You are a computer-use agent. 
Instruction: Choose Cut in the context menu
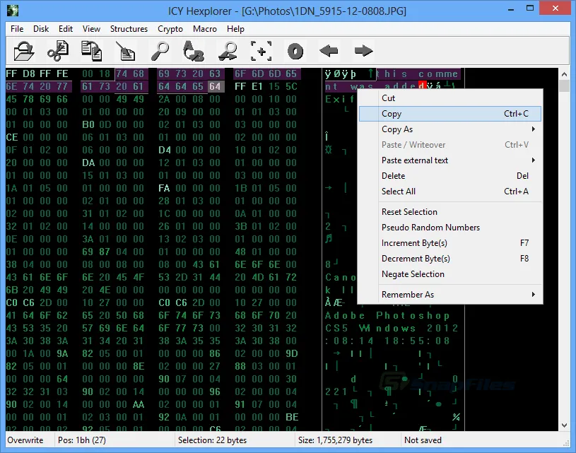pyautogui.click(x=450, y=98)
